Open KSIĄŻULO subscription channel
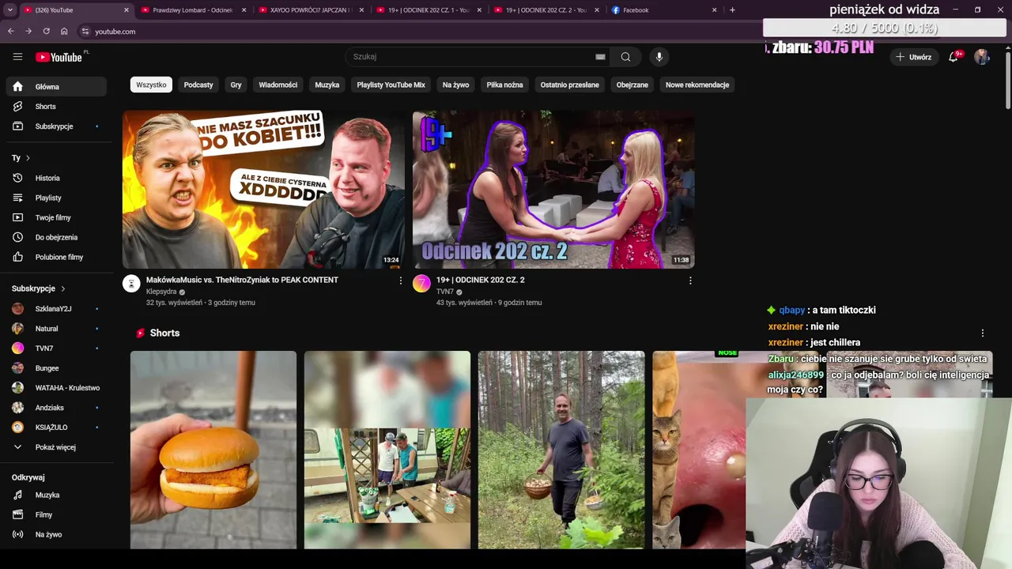The image size is (1012, 569). click(x=56, y=428)
